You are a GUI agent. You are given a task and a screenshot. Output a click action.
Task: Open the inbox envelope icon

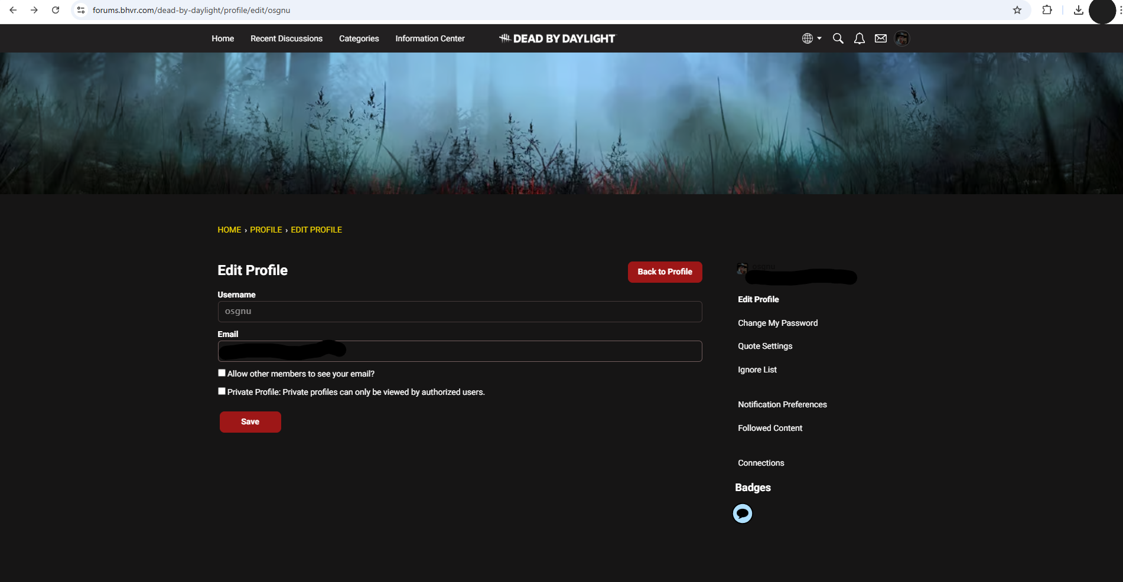(x=881, y=38)
